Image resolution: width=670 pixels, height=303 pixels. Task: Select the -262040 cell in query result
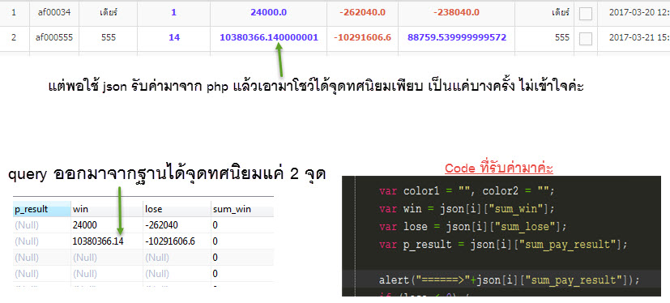pos(177,225)
